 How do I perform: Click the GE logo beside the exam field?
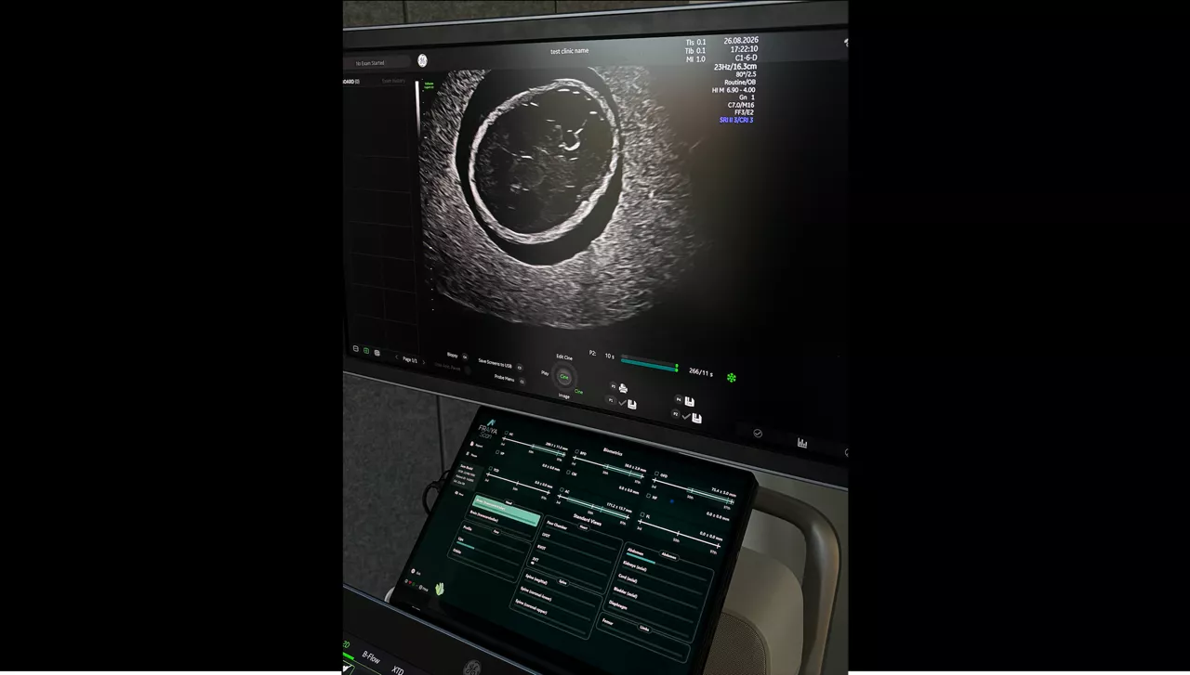tap(422, 60)
